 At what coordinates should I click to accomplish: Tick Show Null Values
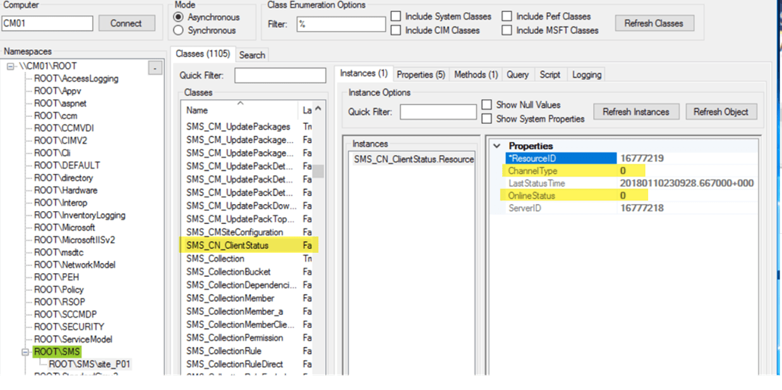(x=487, y=105)
